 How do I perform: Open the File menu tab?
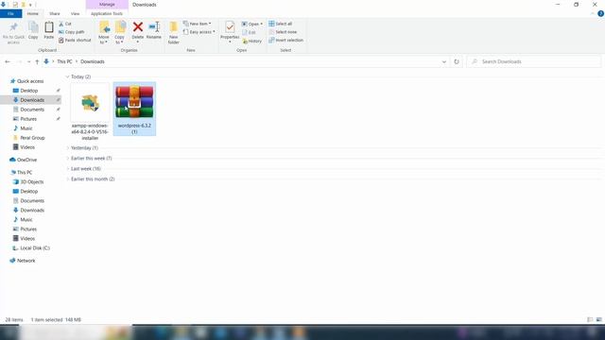10,14
